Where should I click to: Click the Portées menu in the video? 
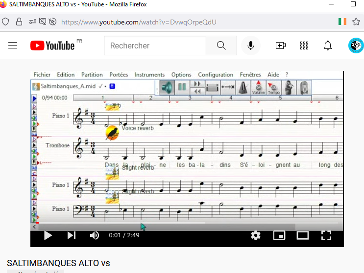tap(119, 75)
